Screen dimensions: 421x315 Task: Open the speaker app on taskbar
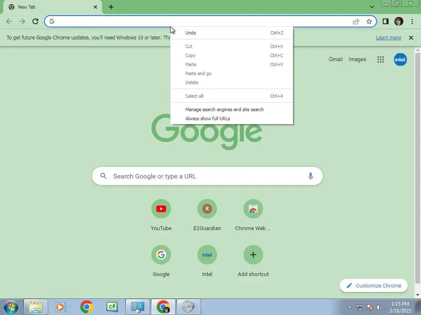188,307
